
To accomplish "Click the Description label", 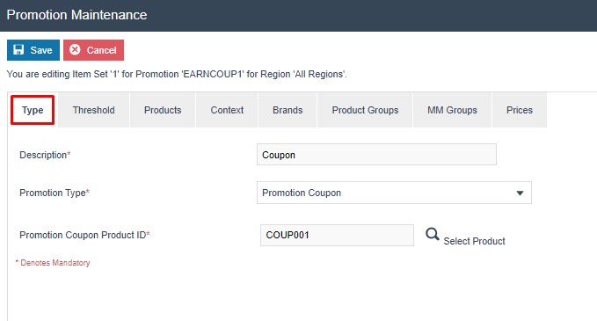I will pyautogui.click(x=45, y=155).
